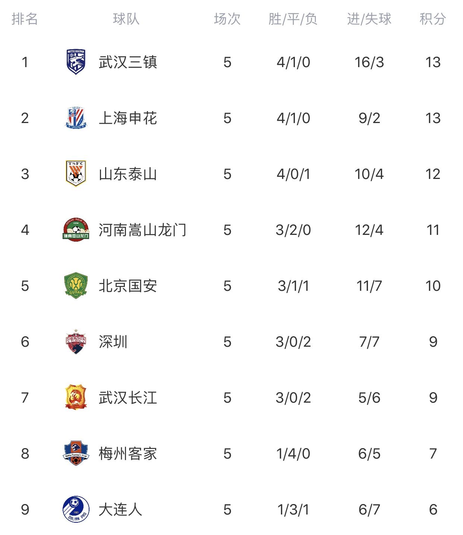
Task: Open team 上海申花 details
Action: 128,118
